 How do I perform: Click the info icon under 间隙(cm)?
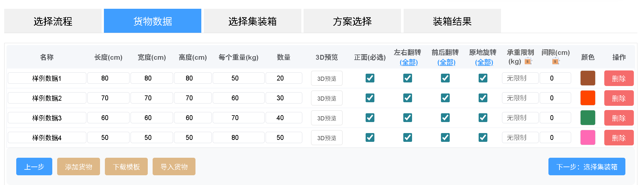click(x=556, y=61)
